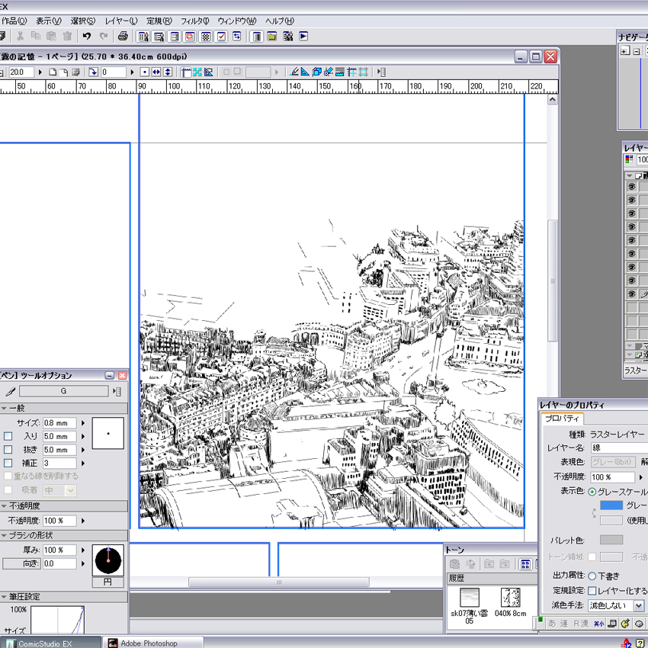648x648 pixels.
Task: Click the Redo arrow in the toolbar
Action: point(104,36)
